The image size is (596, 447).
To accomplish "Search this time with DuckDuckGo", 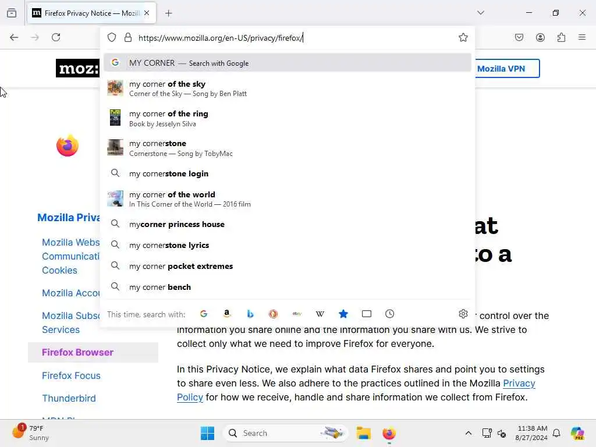I will click(x=274, y=314).
